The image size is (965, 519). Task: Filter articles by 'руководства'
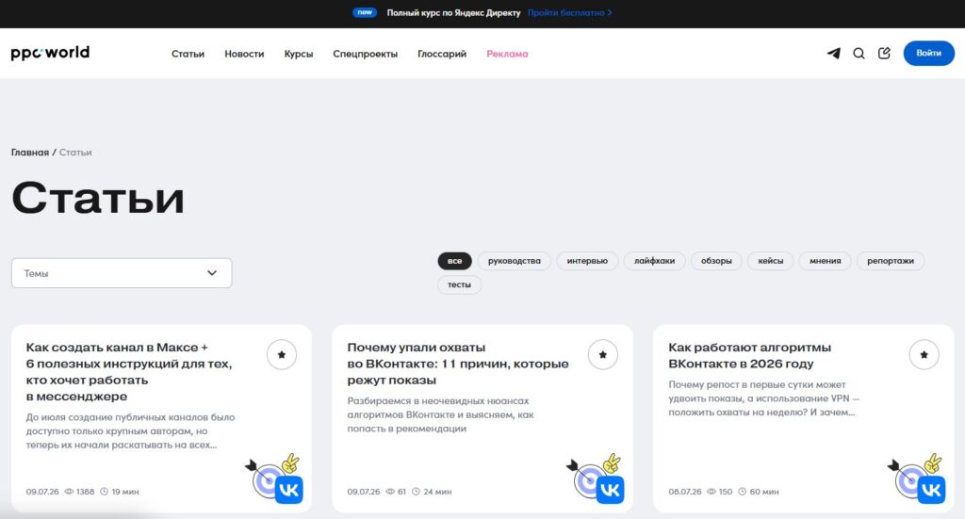pyautogui.click(x=515, y=261)
